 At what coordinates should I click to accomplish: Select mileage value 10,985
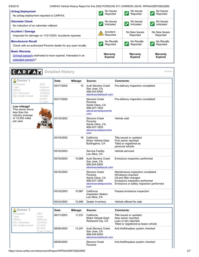click(79, 202)
